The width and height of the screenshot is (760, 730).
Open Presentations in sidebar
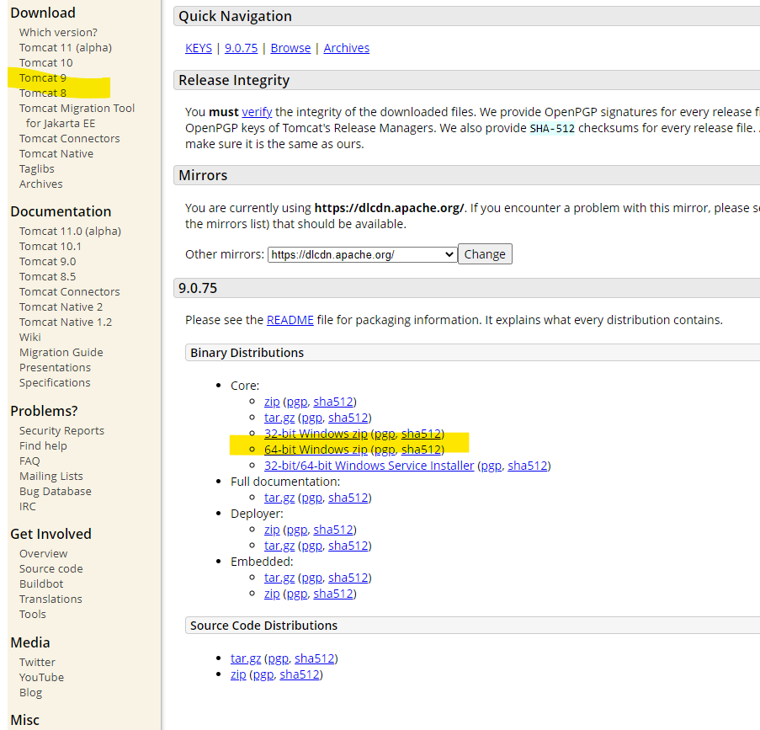pyautogui.click(x=55, y=367)
